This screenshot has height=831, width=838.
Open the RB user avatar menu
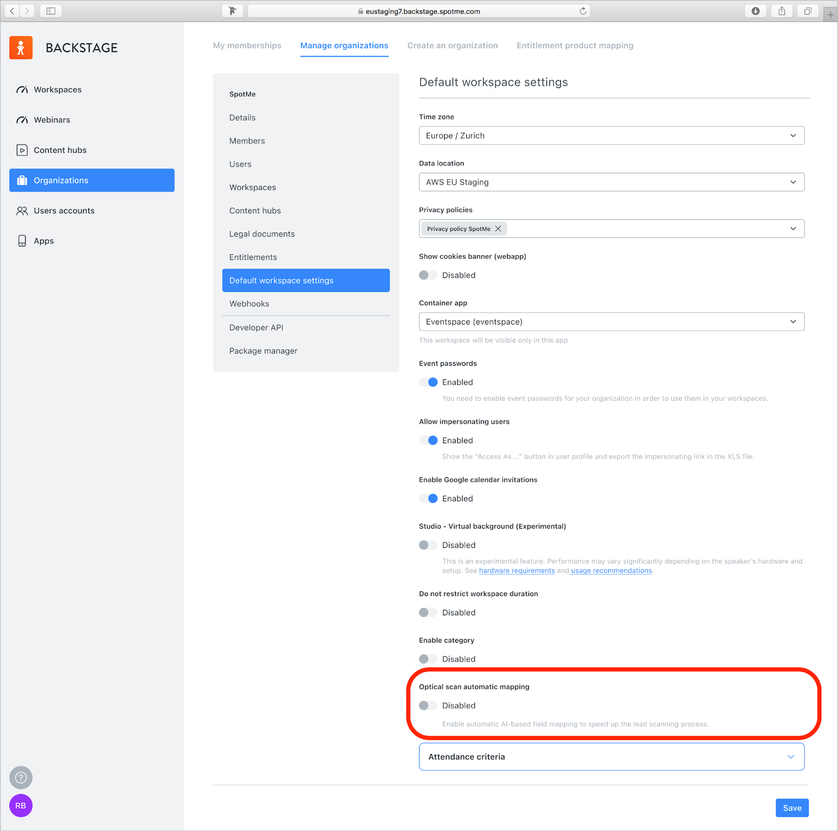[21, 805]
